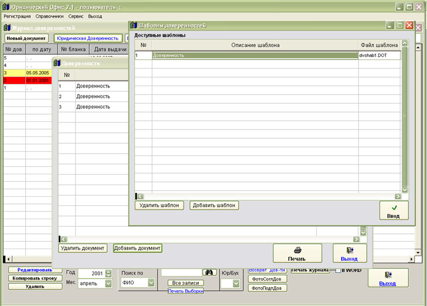Click Описание шаблона column header
The image size is (427, 306).
coord(255,45)
